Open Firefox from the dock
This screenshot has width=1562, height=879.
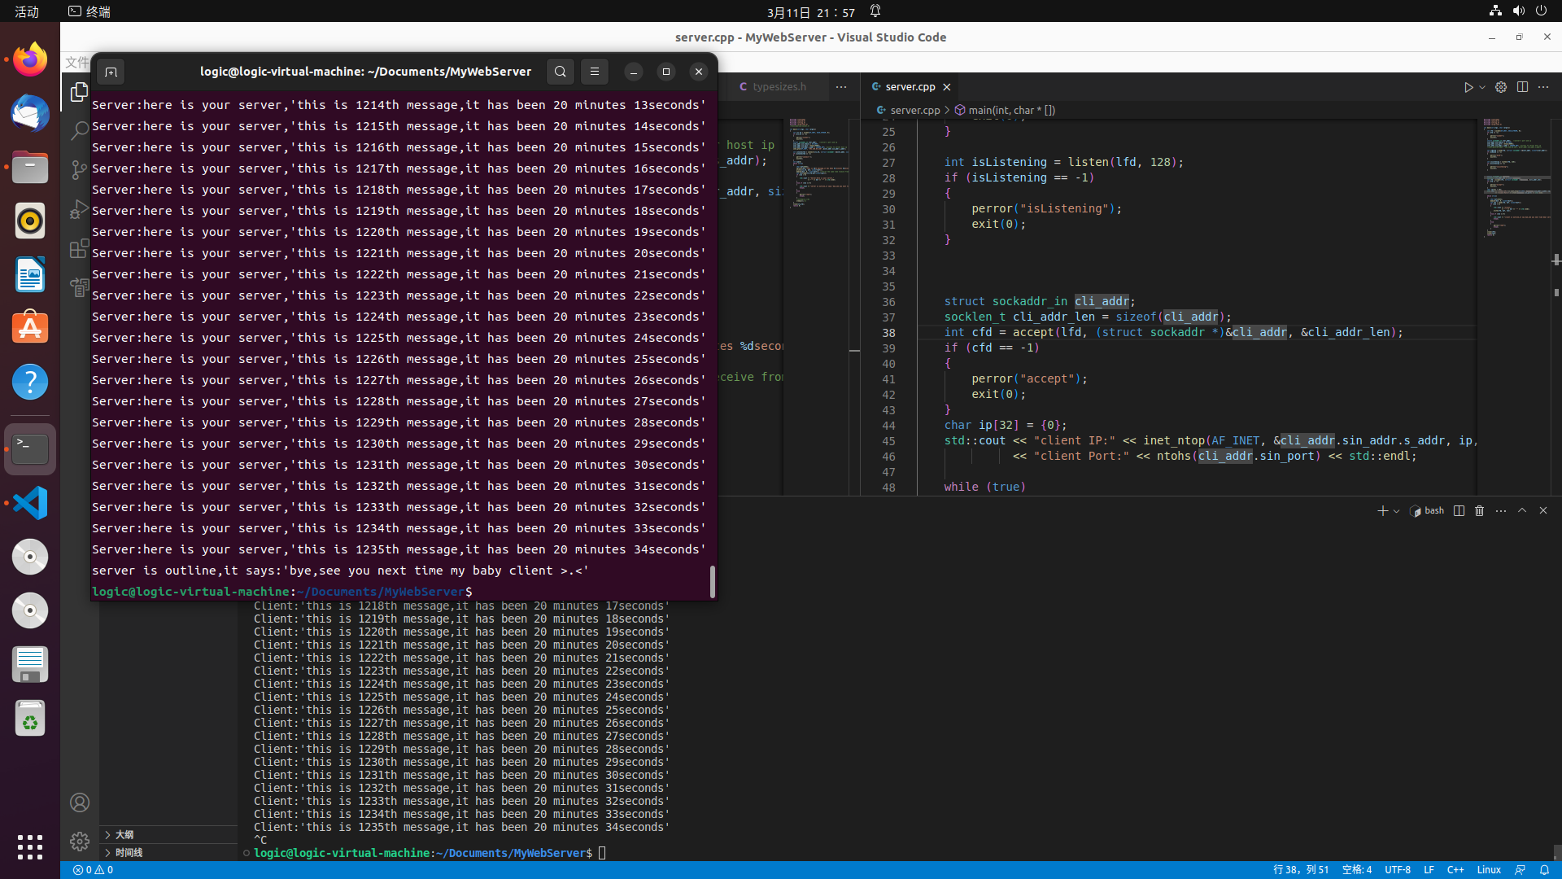(x=30, y=59)
